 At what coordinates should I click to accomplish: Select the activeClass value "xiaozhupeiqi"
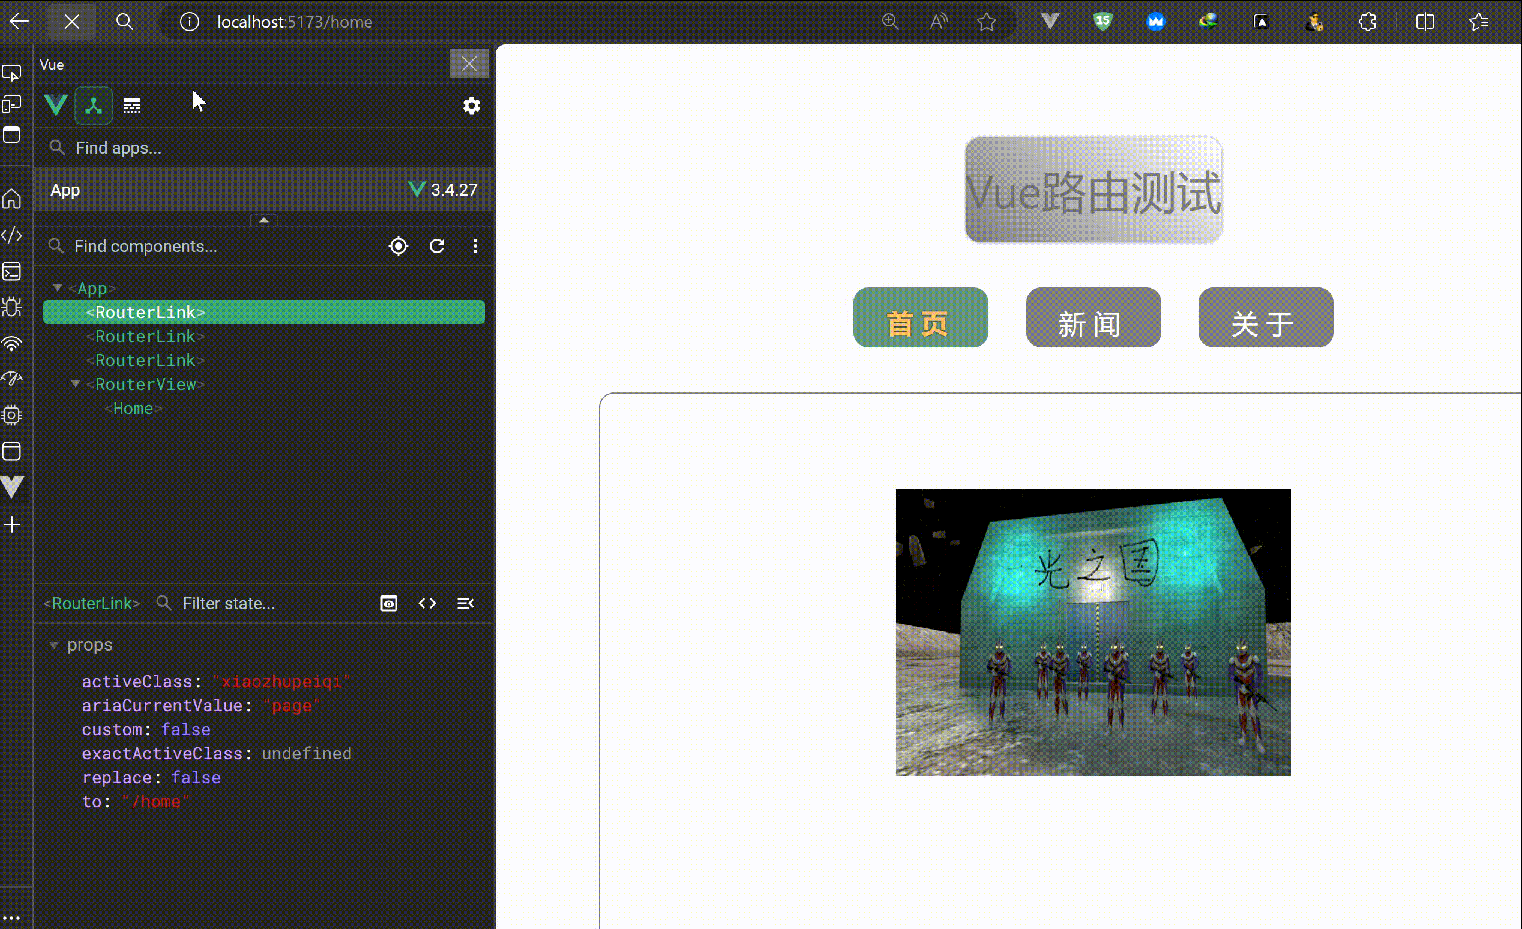click(281, 681)
